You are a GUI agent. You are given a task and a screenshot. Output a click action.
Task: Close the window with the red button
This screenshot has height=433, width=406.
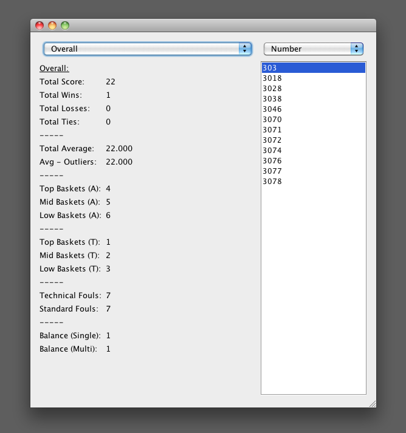pyautogui.click(x=40, y=26)
